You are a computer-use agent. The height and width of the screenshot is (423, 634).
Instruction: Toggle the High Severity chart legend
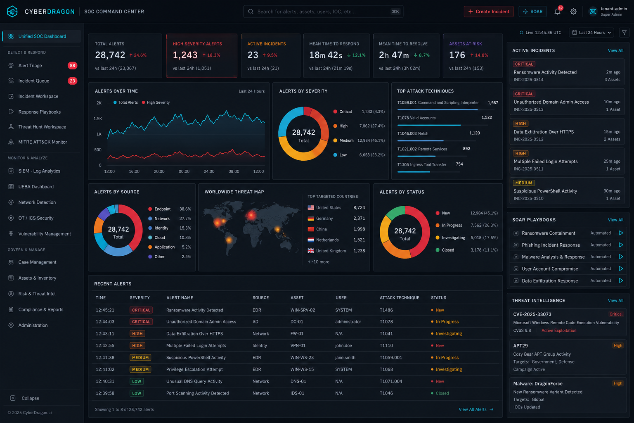click(x=156, y=102)
